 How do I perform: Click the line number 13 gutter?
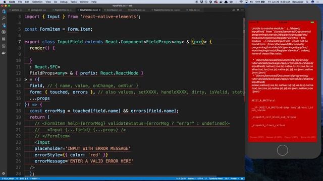(18, 79)
